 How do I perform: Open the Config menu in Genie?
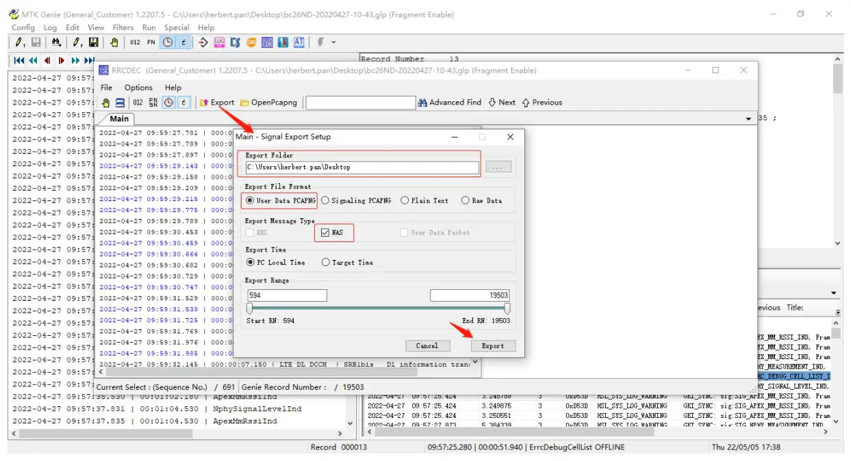click(x=23, y=27)
